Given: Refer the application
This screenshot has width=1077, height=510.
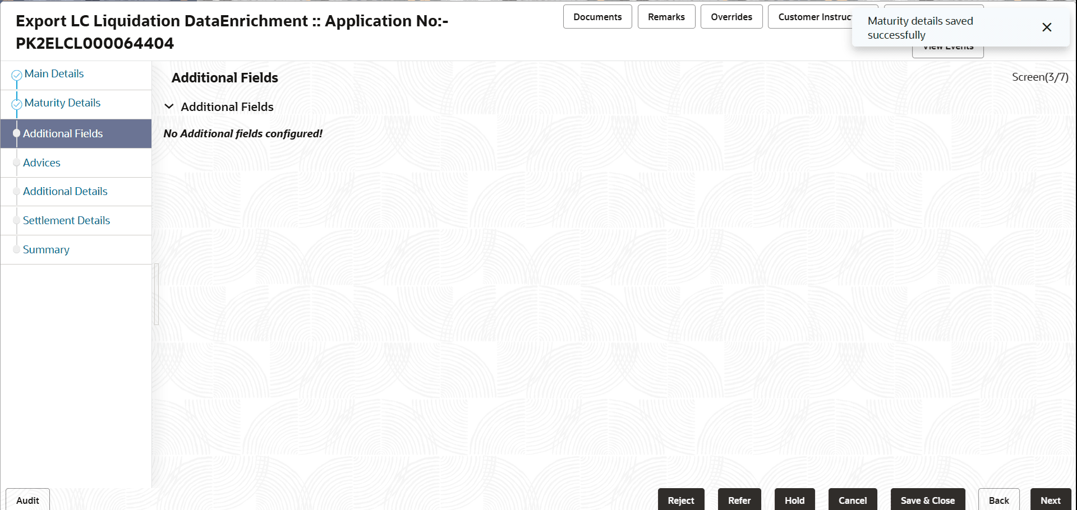Looking at the screenshot, I should 739,500.
